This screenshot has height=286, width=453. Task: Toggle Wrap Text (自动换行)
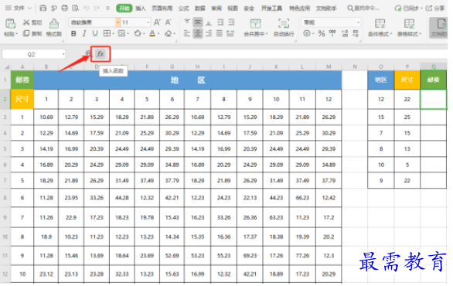click(284, 28)
